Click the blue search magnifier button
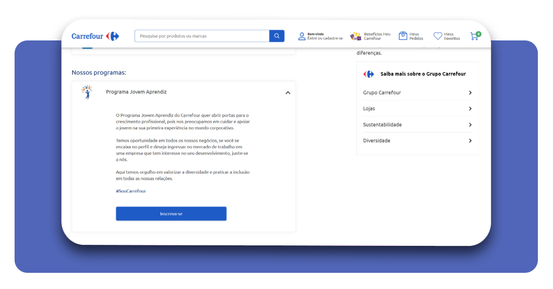This screenshot has height=289, width=553. point(277,36)
